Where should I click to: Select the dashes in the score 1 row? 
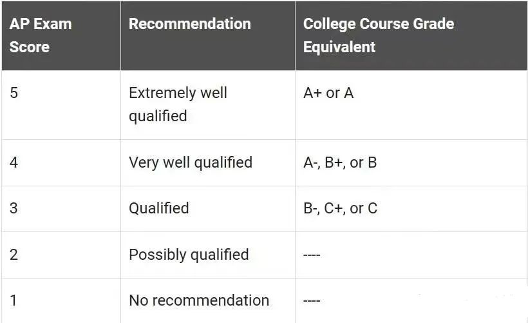click(312, 300)
